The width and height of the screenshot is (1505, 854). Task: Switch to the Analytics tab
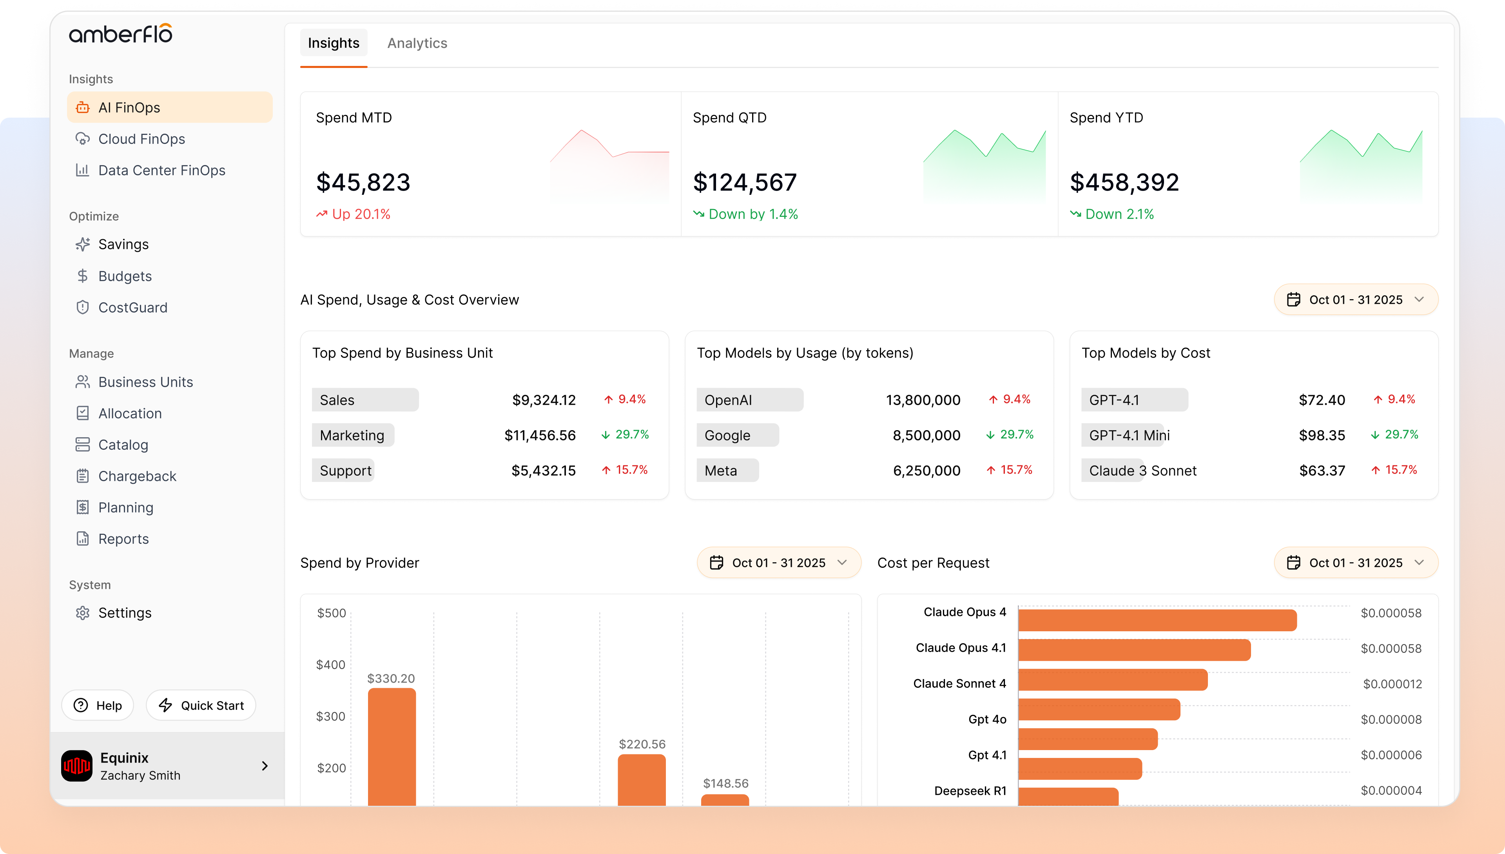(x=417, y=43)
